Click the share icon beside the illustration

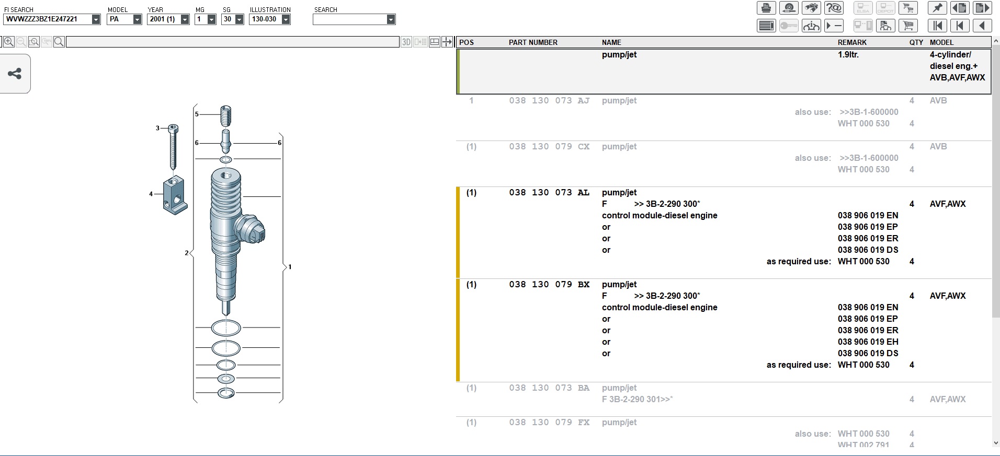(x=15, y=74)
